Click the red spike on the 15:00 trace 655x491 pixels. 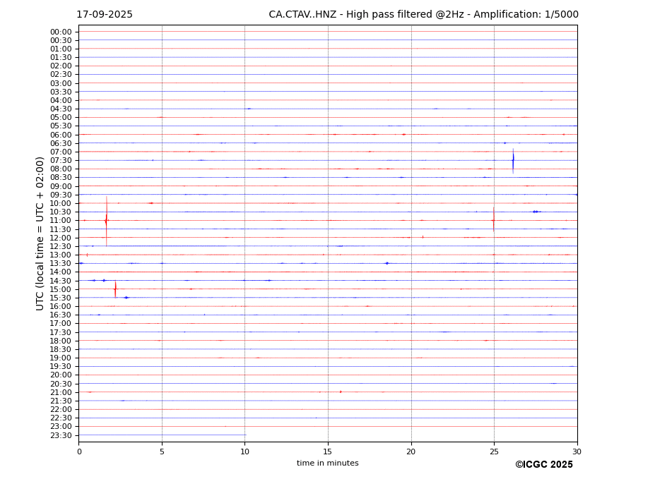[x=115, y=289]
